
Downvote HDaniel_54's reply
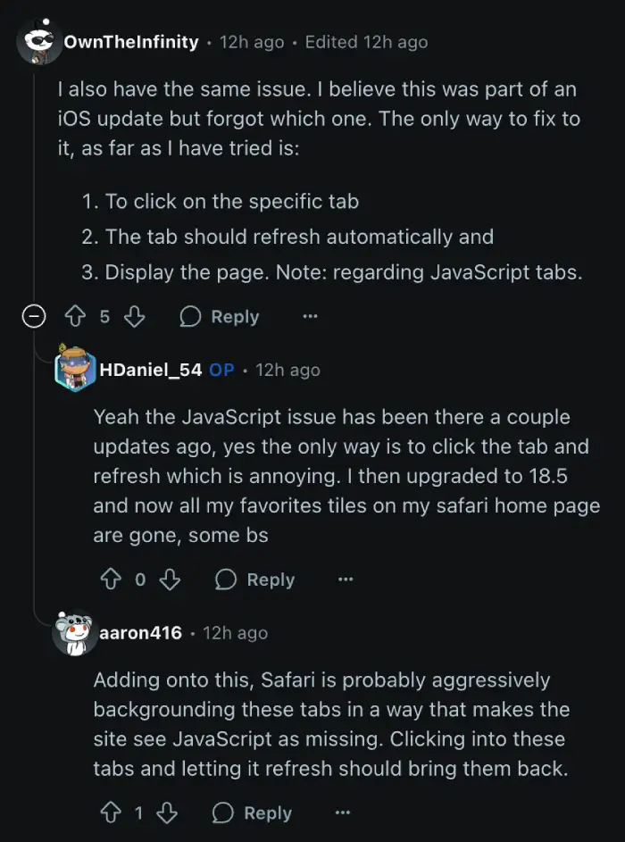[x=171, y=579]
